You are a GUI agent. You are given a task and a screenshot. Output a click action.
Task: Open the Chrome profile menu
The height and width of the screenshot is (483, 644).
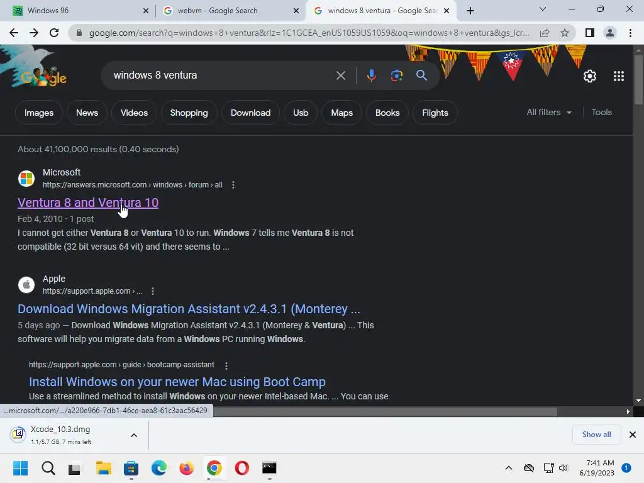tap(610, 33)
